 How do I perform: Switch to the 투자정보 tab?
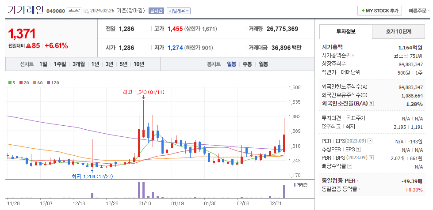[346, 31]
